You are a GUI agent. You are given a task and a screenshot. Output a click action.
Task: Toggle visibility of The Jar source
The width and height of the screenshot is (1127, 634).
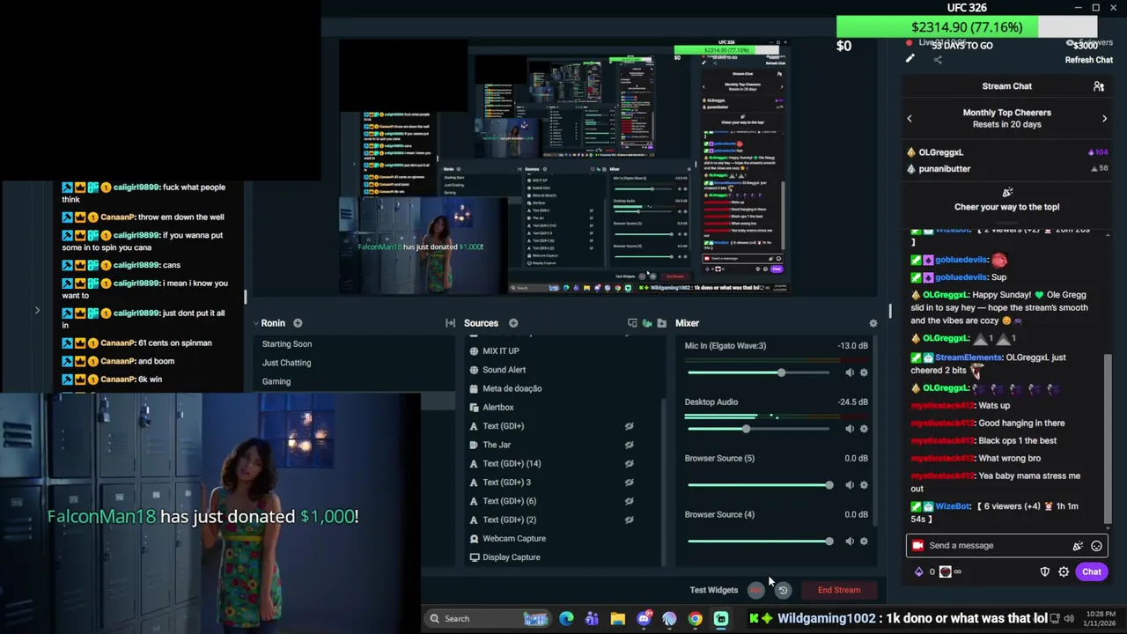tap(629, 445)
